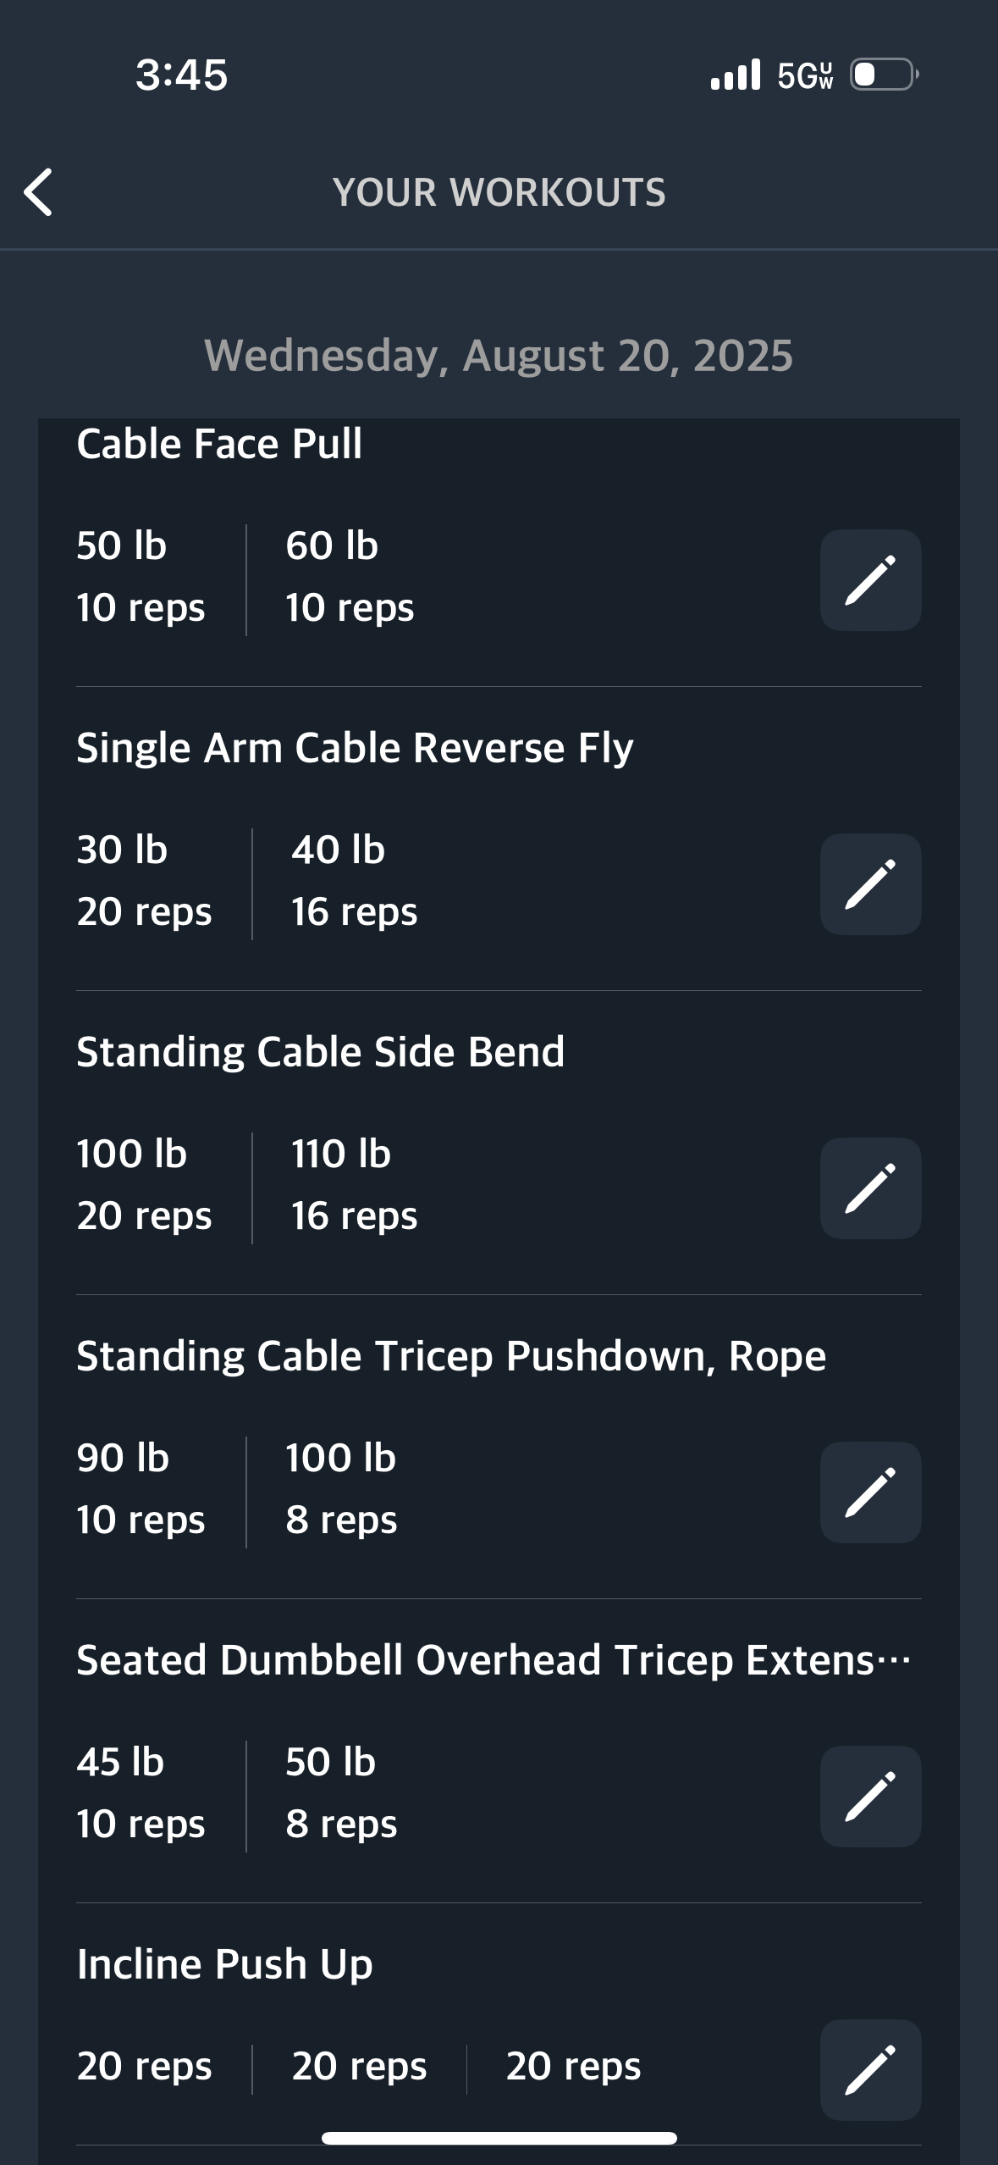Select the Standing Cable Side Bend title
Screen dimensions: 998x2165
tap(320, 1052)
